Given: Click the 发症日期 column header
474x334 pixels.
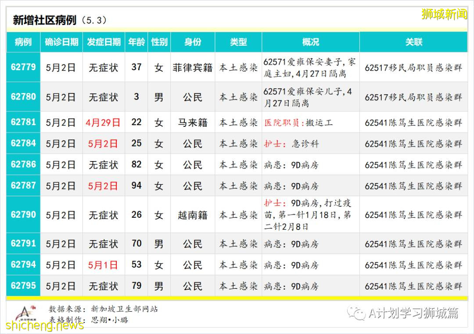Looking at the screenshot, I should pos(104,42).
